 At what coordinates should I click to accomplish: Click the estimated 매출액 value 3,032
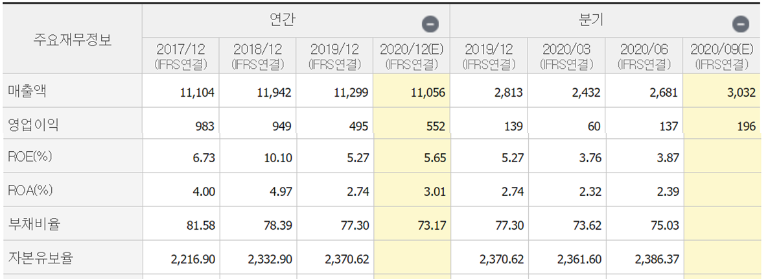pyautogui.click(x=741, y=93)
